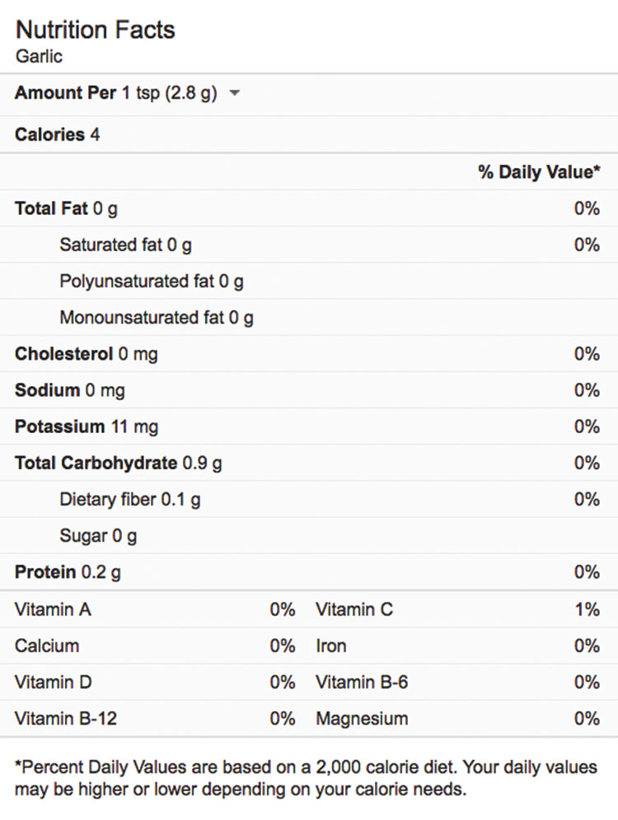Open the serving size dropdown arrow
This screenshot has width=618, height=820.
[x=235, y=94]
